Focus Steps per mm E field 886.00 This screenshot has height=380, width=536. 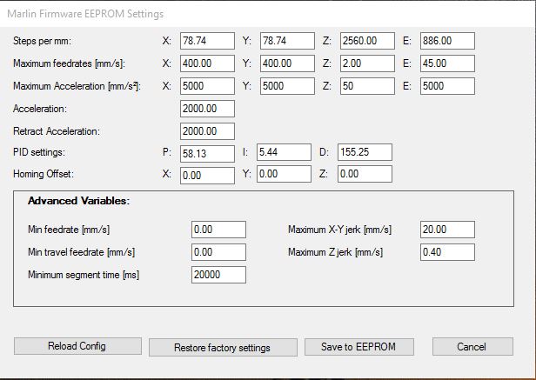pos(447,41)
